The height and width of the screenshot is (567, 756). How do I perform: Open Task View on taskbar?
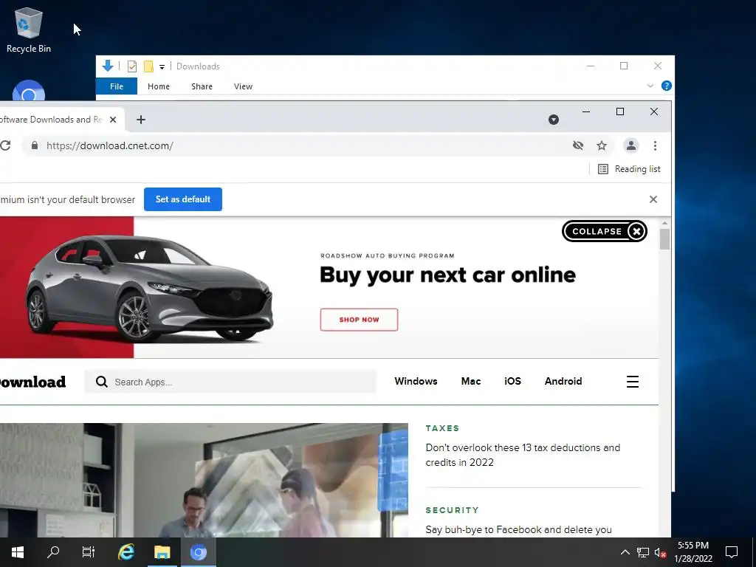(89, 552)
